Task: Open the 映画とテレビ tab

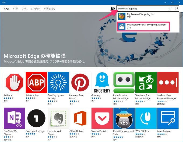Action: (x=50, y=9)
